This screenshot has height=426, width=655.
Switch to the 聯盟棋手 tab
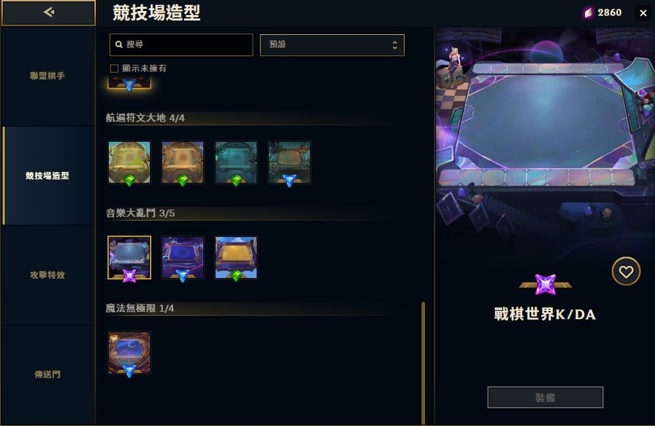(48, 76)
